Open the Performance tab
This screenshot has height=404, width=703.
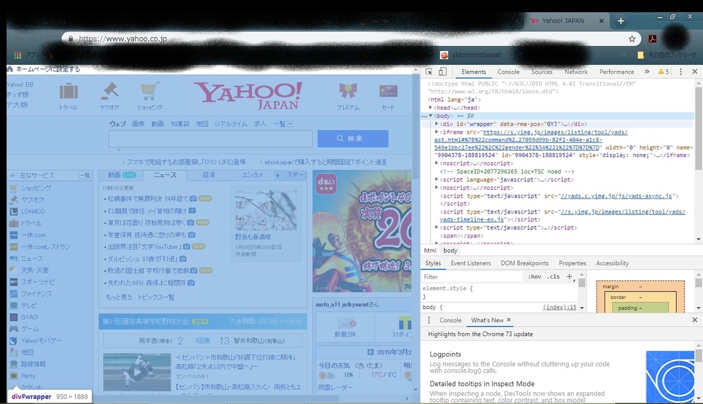point(617,72)
